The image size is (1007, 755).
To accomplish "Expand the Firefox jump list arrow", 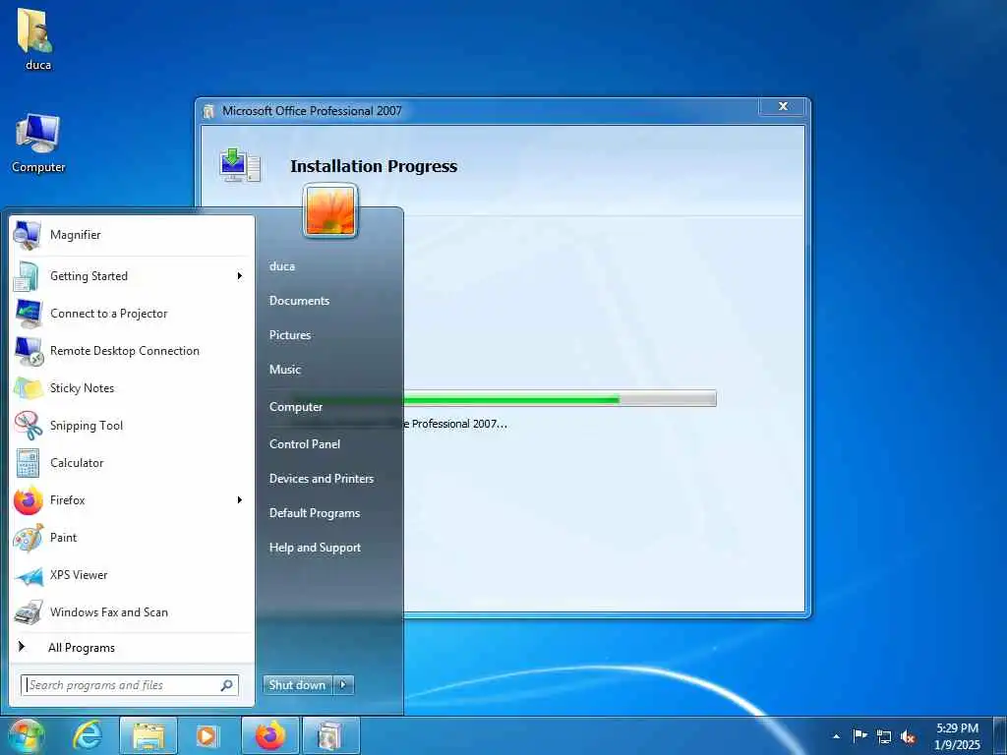I will click(x=240, y=500).
